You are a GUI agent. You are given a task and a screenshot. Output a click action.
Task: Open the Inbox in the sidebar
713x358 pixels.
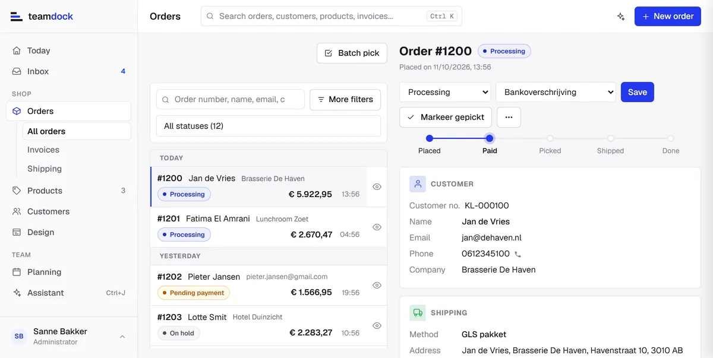coord(68,71)
